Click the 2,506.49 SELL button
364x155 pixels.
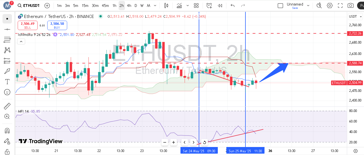(x=28, y=25)
